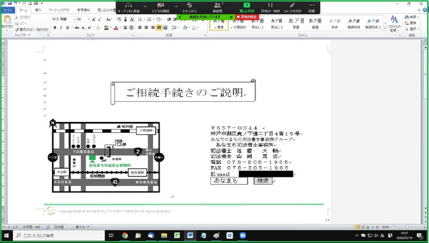Apply the 見出し 1 style
This screenshot has height=243, width=429.
pyautogui.click(x=257, y=23)
